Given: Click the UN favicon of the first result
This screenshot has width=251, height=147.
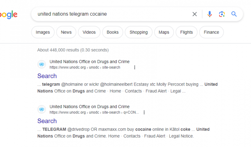Looking at the screenshot, I should point(42,64).
